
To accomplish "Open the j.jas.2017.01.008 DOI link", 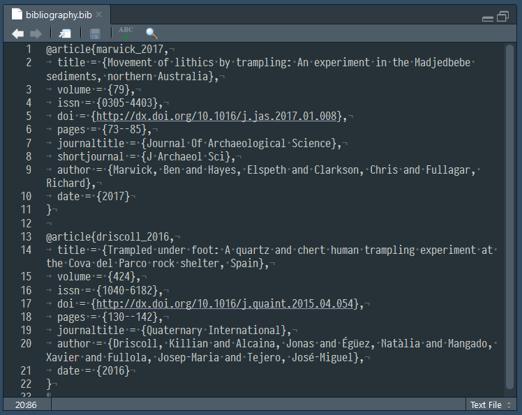I will point(217,116).
